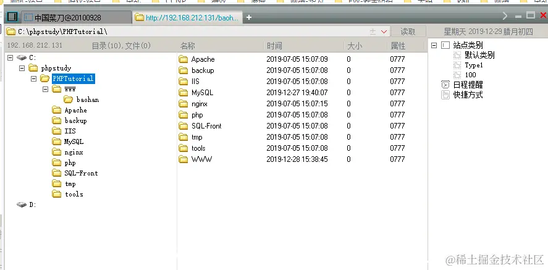
Task: Switch to the http://192.168.212.131/baoh... tab
Action: click(187, 17)
